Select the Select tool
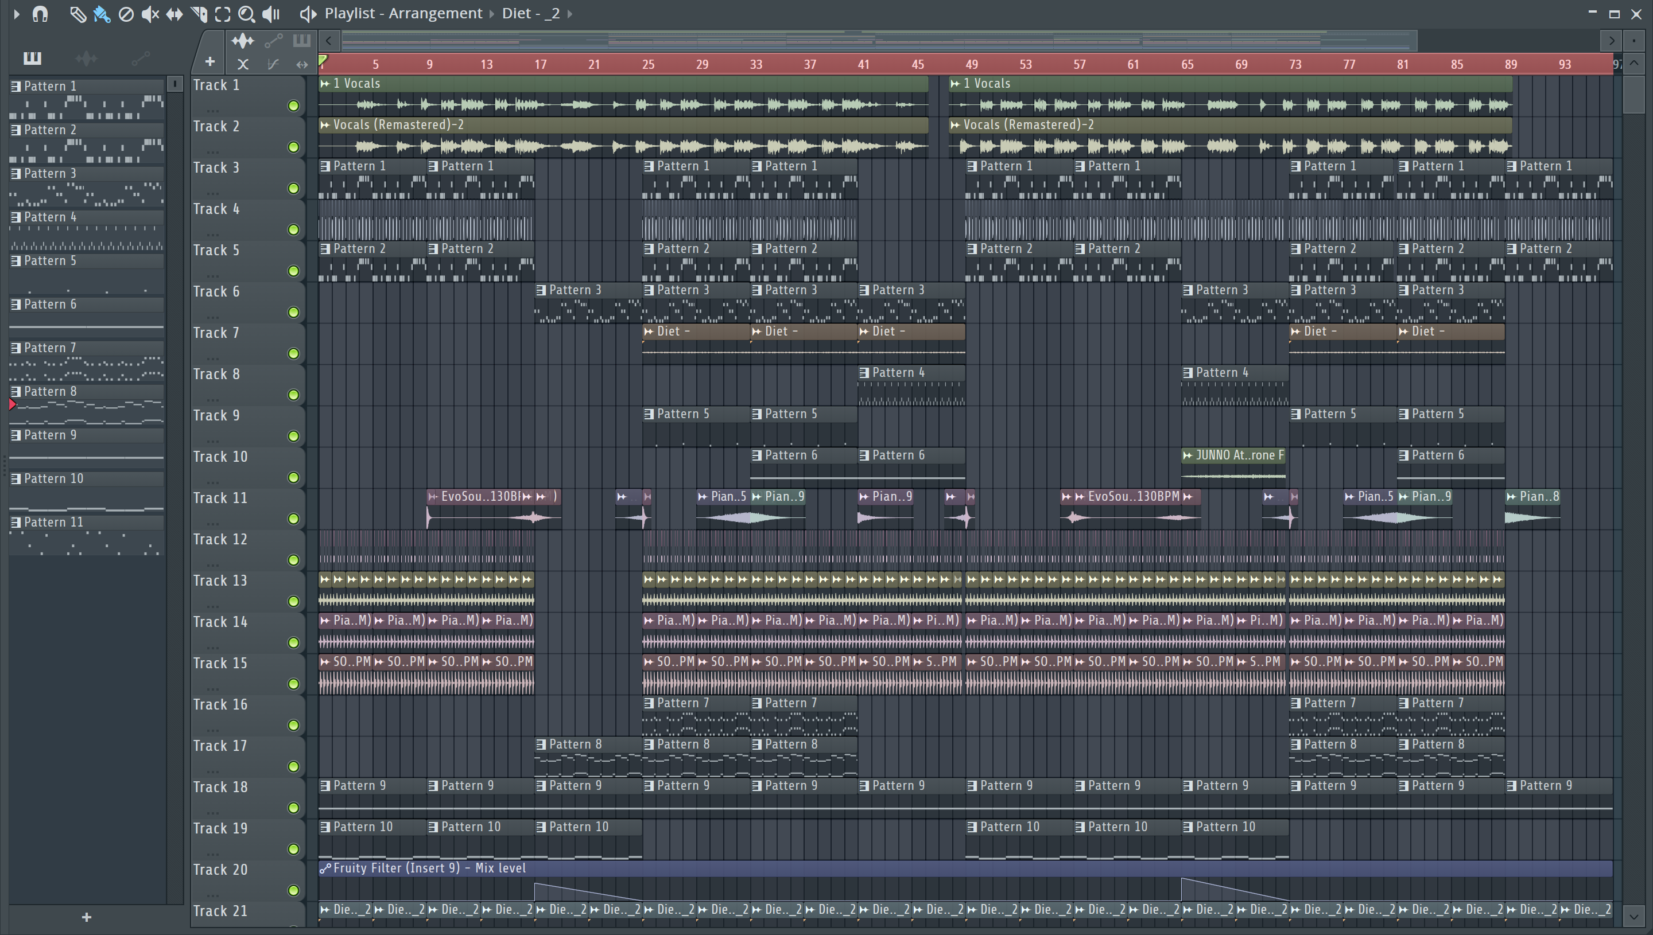Viewport: 1653px width, 935px height. tap(222, 14)
